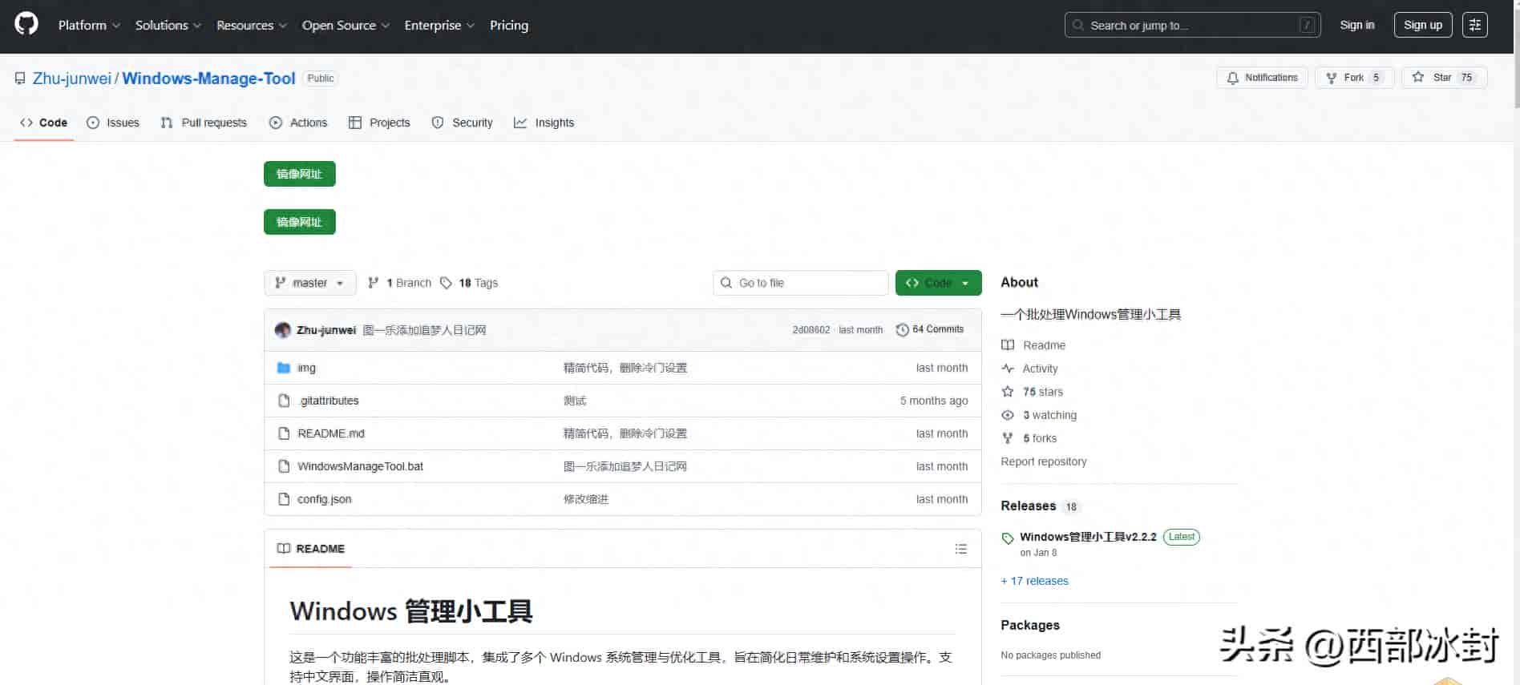Click the second green 镜像网址 button

point(299,222)
